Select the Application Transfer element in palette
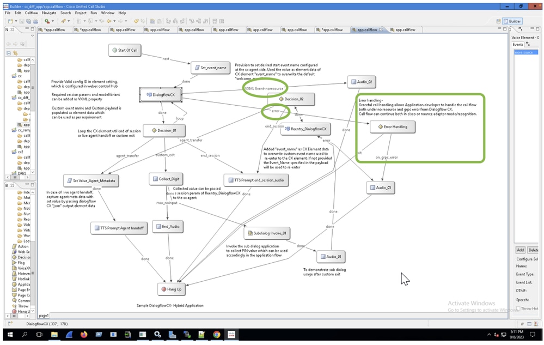The image size is (544, 345). click(21, 285)
